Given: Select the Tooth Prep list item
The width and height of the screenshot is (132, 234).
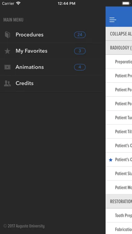Looking at the screenshot, I should (x=119, y=216).
